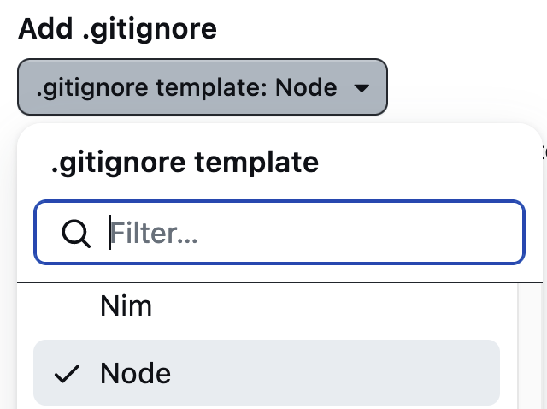Open the .gitignore template: Node dropdown
This screenshot has width=547, height=409.
pyautogui.click(x=203, y=87)
